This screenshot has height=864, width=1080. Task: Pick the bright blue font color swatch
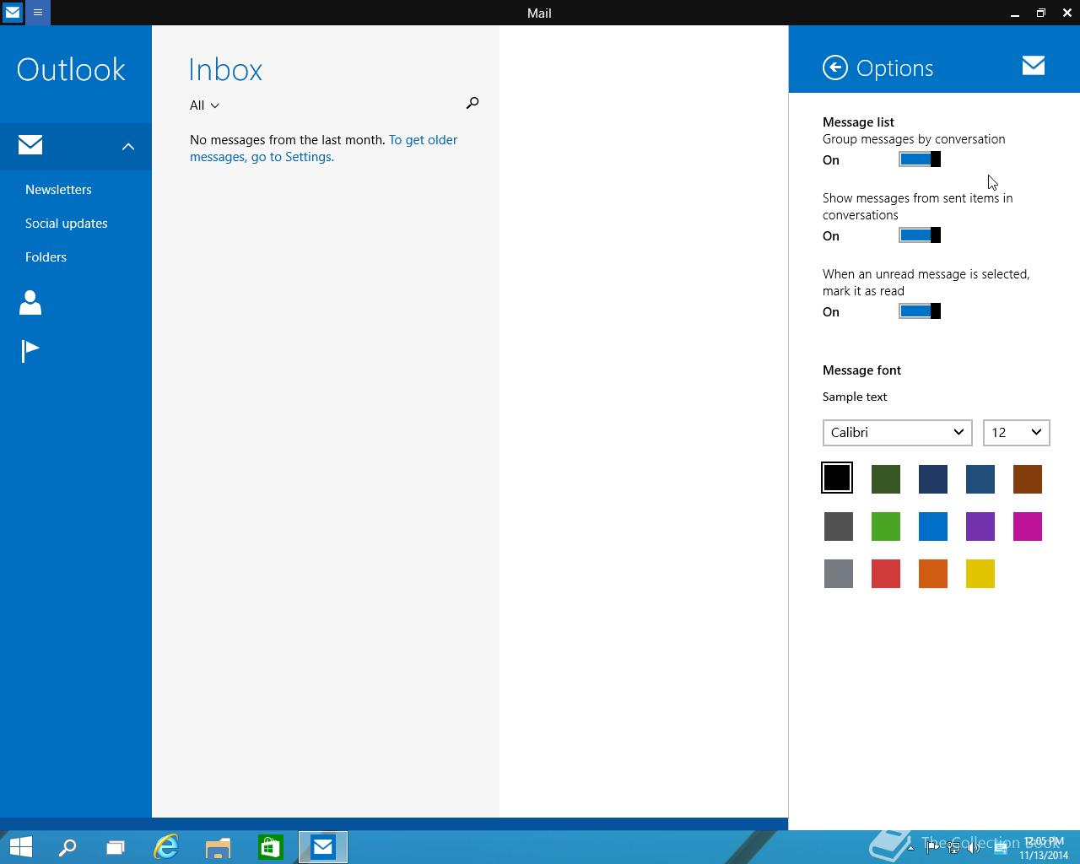pos(933,526)
